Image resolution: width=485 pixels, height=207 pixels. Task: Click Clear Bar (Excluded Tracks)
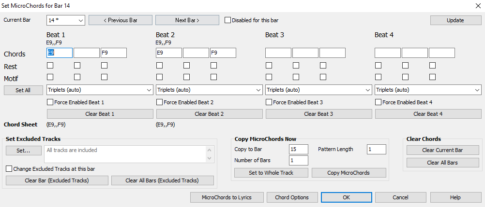pos(57,180)
